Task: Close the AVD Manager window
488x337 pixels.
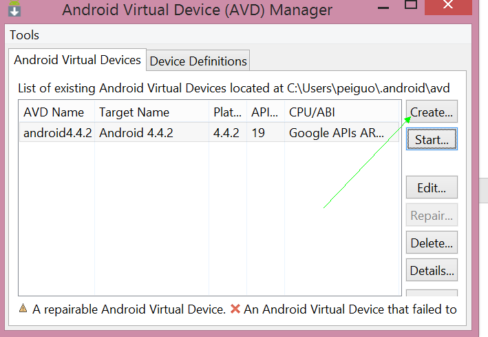Action: pos(448,6)
